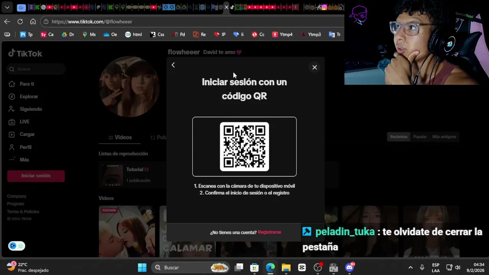Close the active TikTok browser tab
This screenshot has width=489, height=275.
pyautogui.click(x=227, y=7)
